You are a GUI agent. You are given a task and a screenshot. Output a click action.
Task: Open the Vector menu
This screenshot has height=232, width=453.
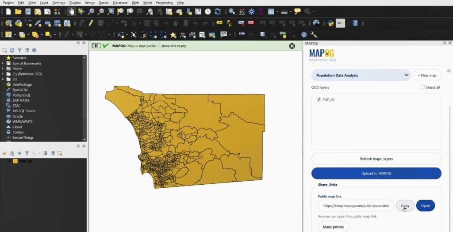pyautogui.click(x=90, y=3)
